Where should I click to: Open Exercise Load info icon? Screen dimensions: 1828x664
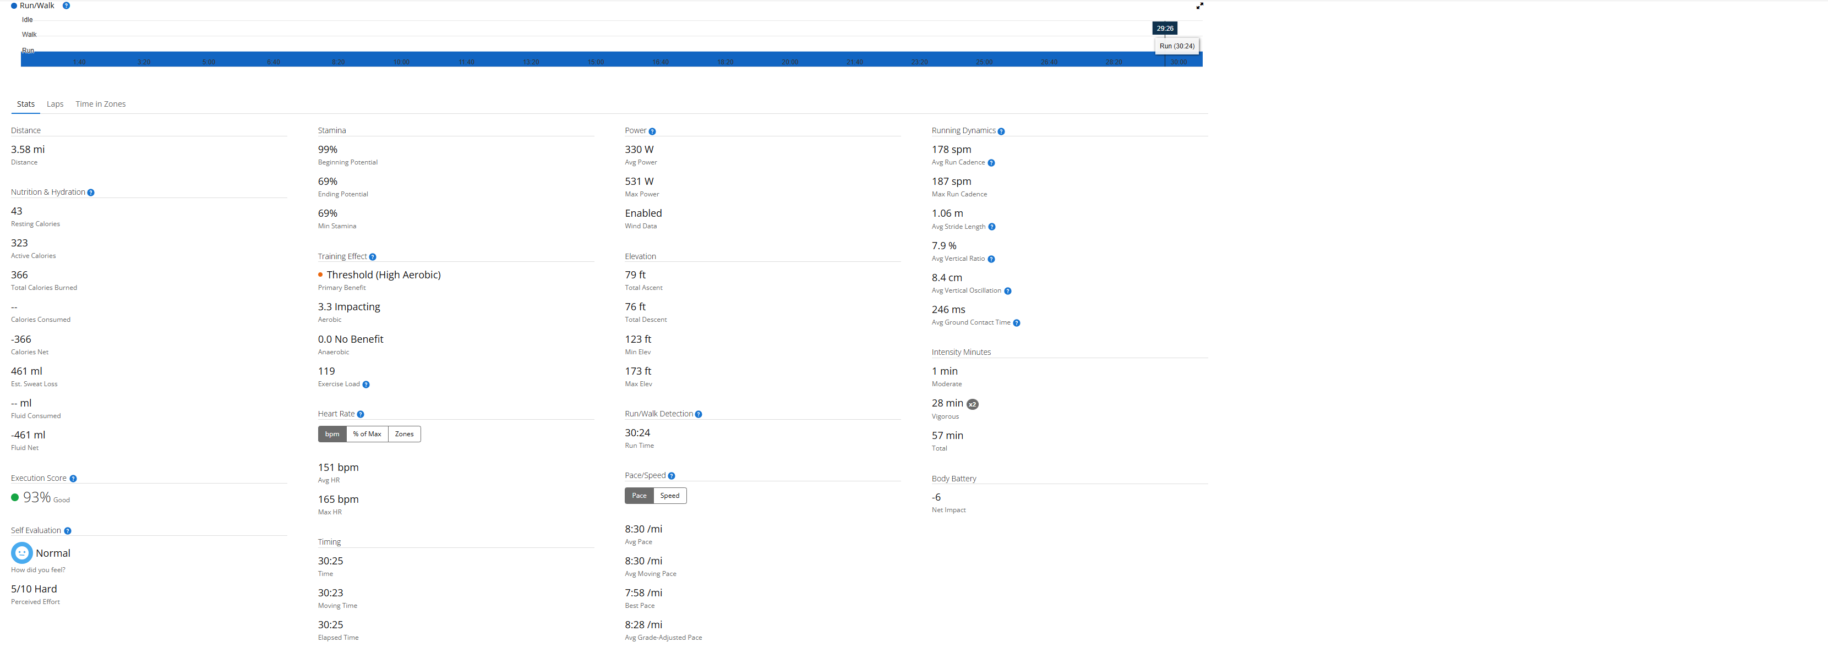tap(366, 385)
